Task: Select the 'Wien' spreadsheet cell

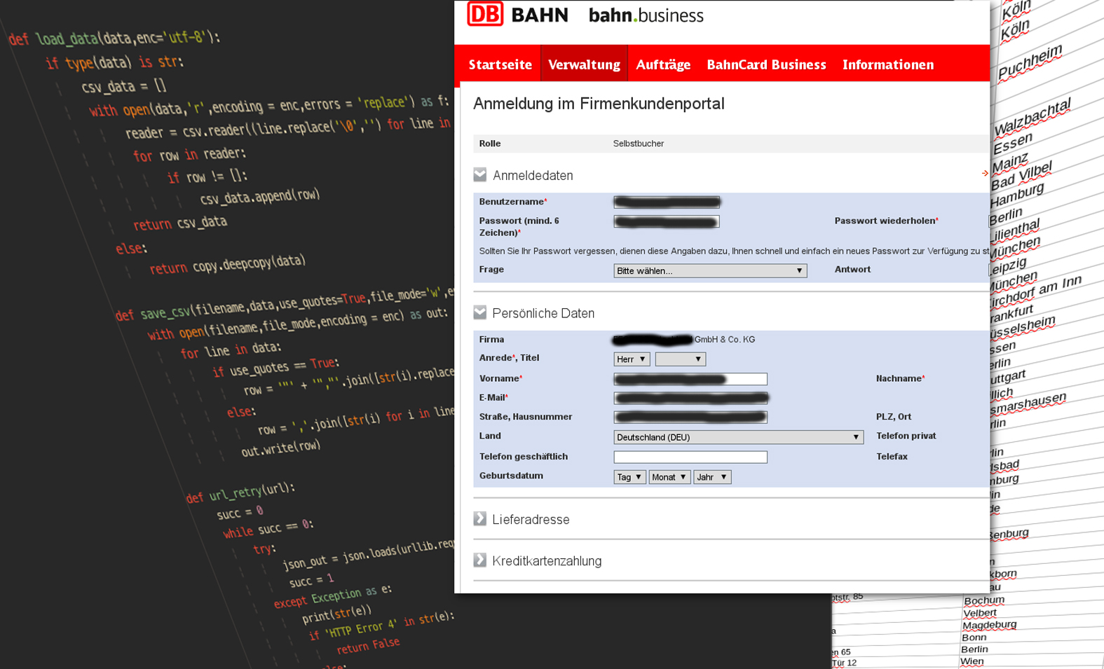Action: [972, 661]
